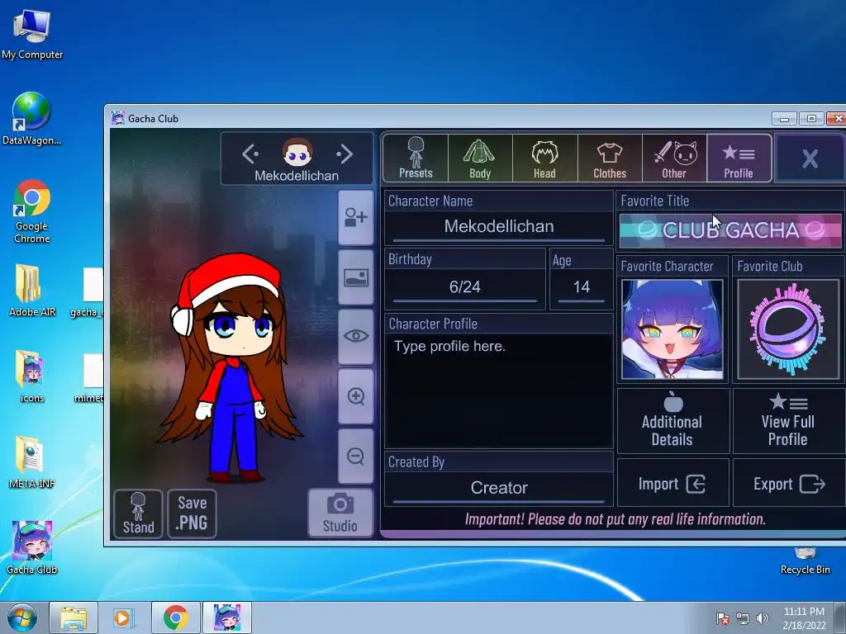The image size is (846, 634).
Task: Open the Other tab
Action: pyautogui.click(x=674, y=158)
